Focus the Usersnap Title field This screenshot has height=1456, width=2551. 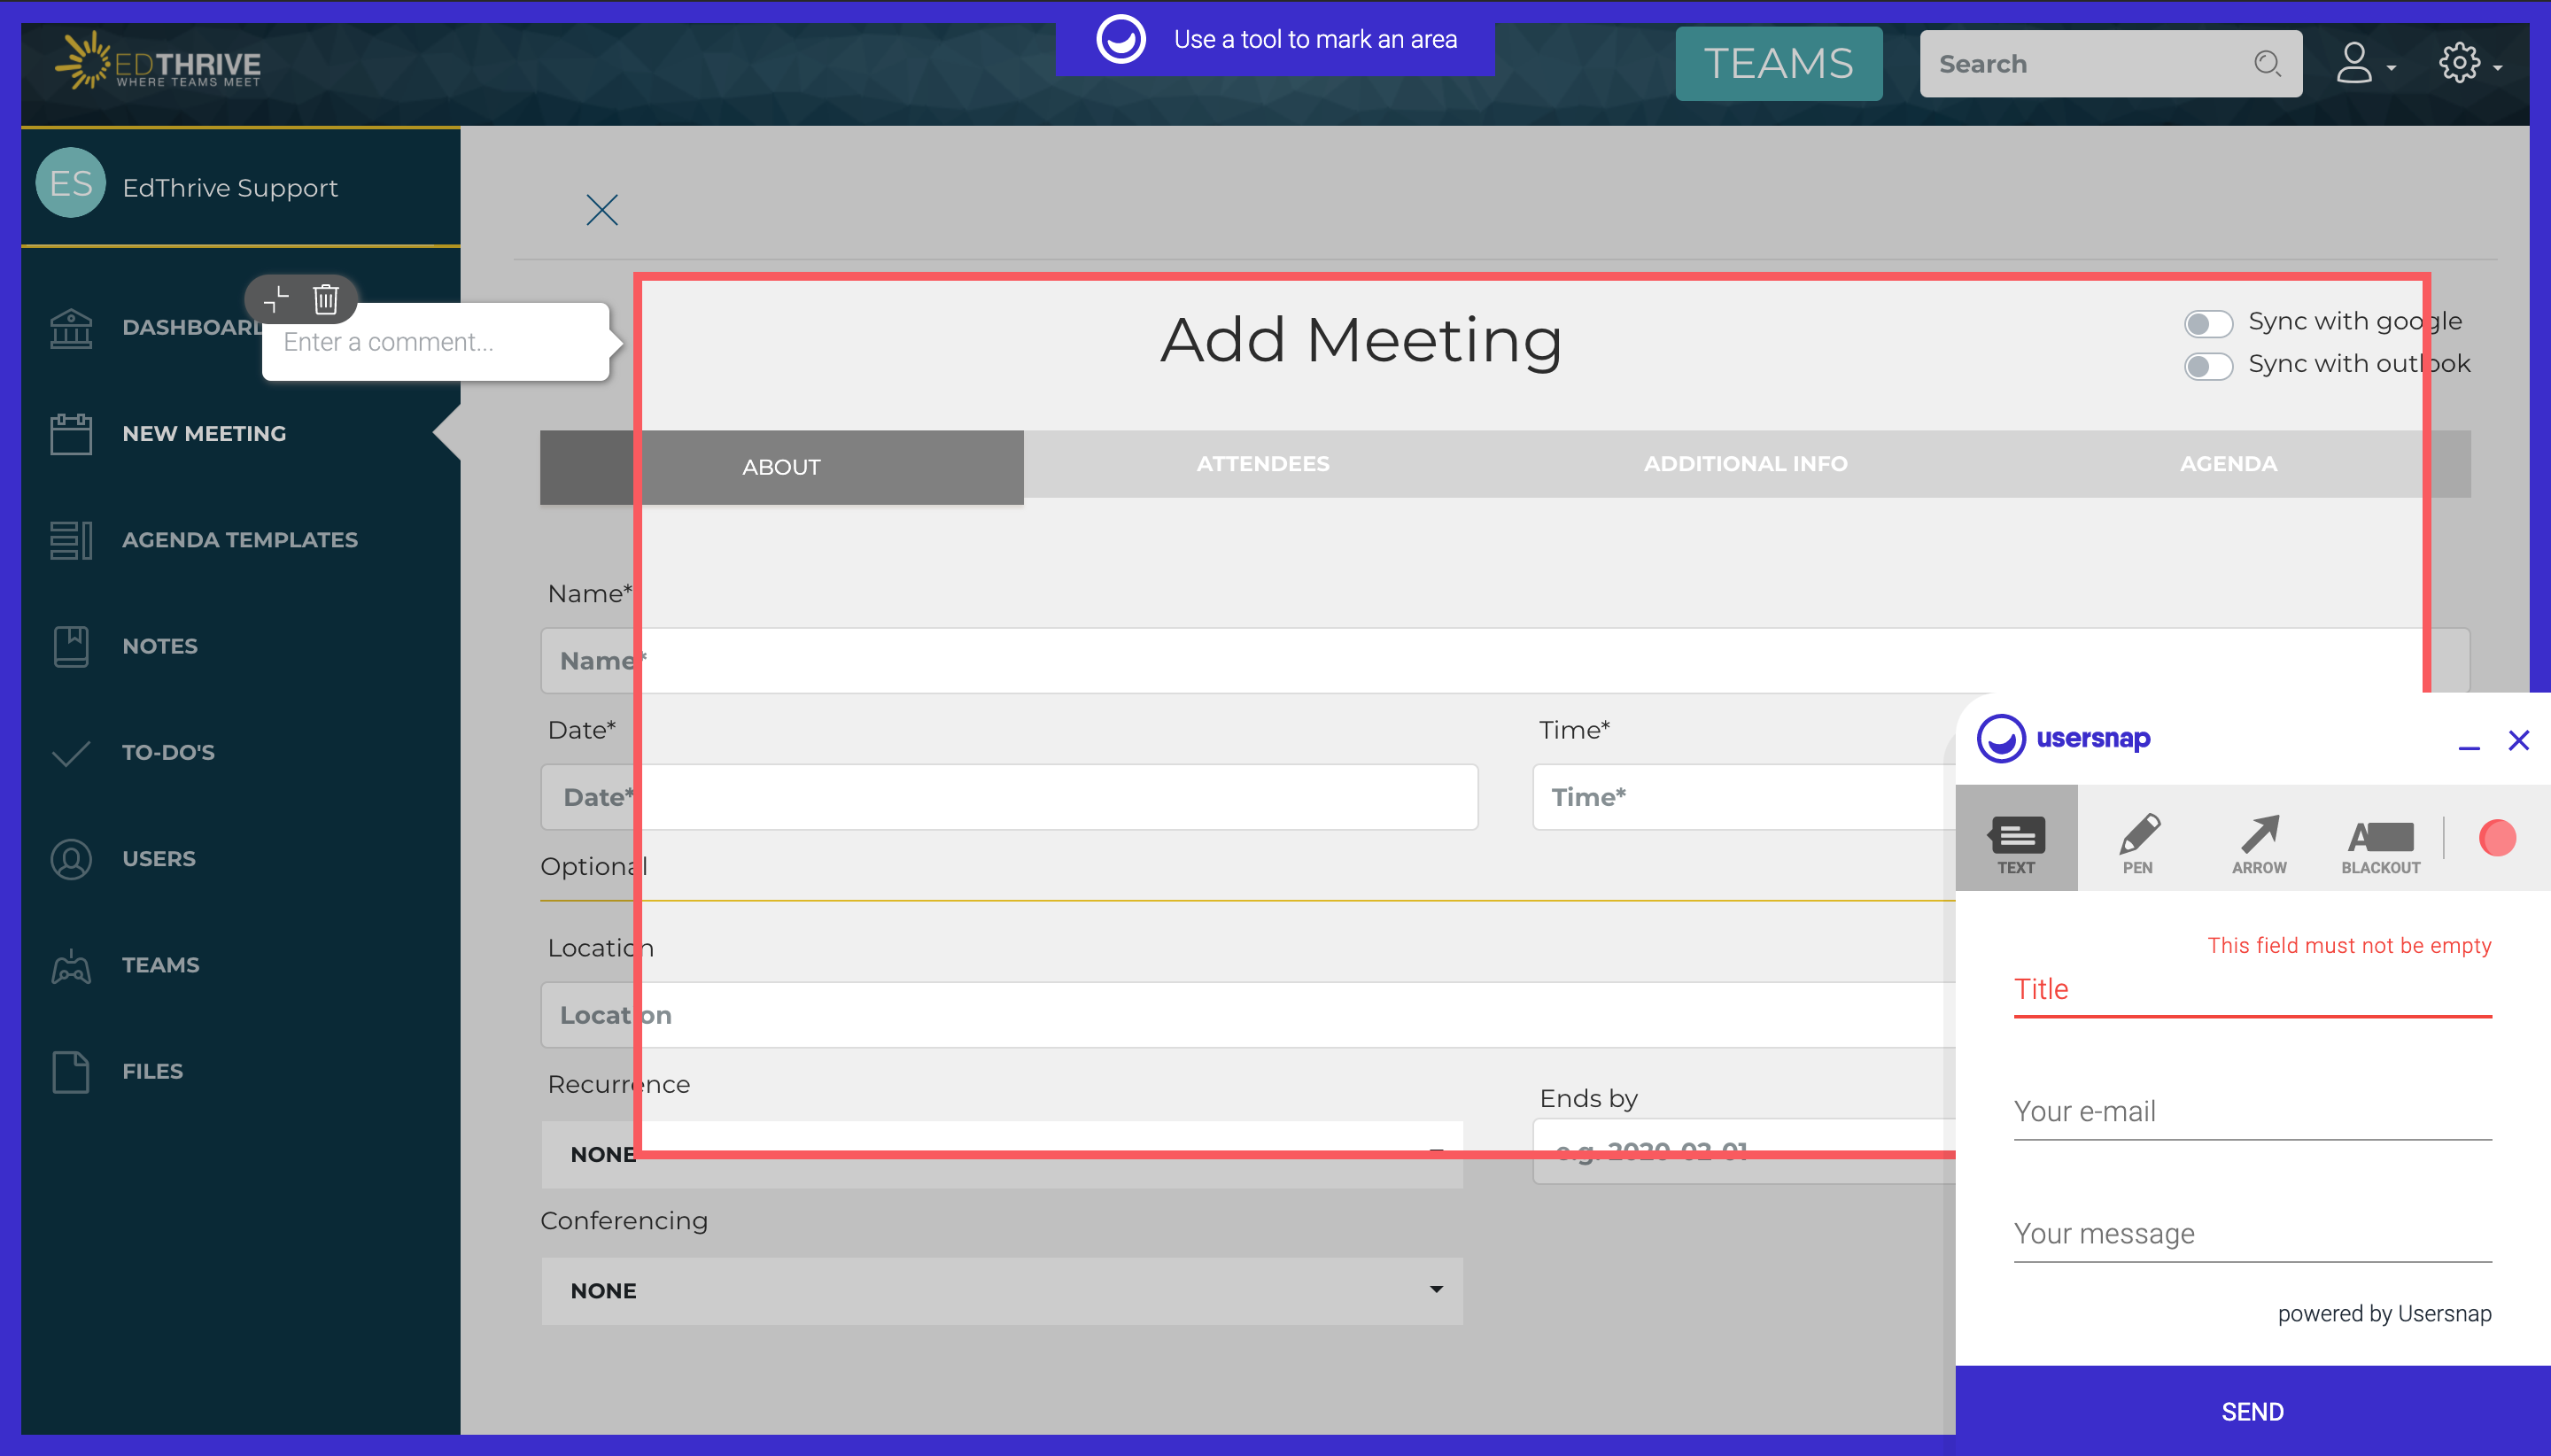(2252, 990)
